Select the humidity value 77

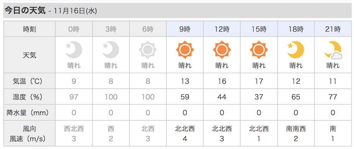point(333,97)
